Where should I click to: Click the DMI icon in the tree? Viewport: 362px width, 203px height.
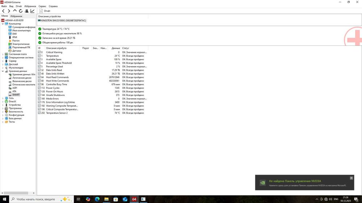tap(10, 34)
